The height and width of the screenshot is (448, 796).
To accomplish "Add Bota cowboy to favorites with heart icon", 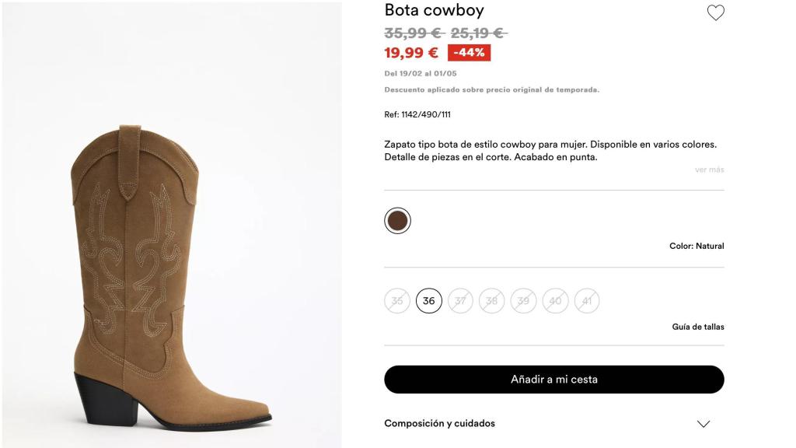I will [x=714, y=12].
